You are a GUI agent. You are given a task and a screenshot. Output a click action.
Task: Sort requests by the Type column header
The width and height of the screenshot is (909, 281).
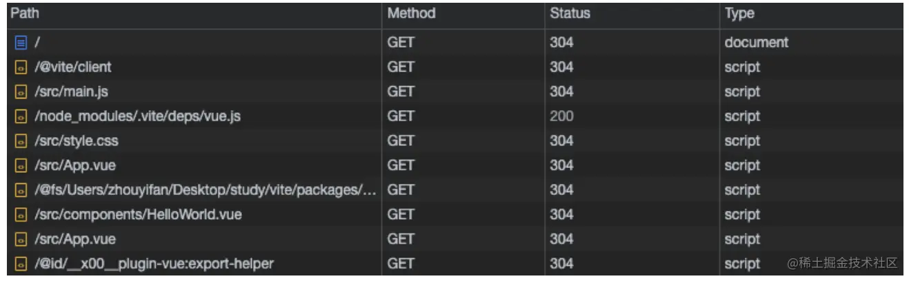click(x=739, y=13)
